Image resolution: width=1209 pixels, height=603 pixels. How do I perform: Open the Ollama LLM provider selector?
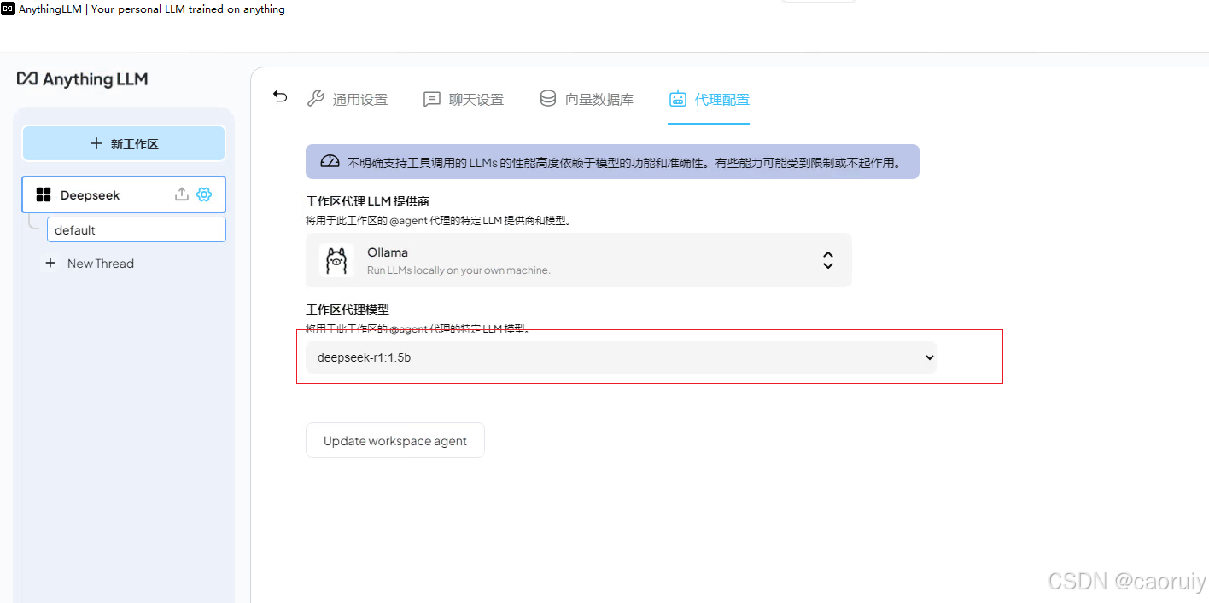click(579, 260)
